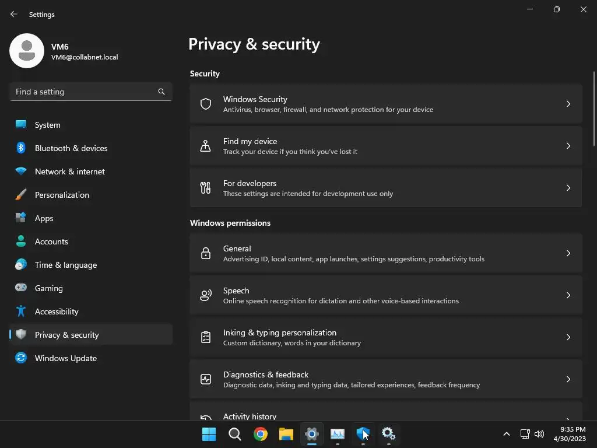Viewport: 597px width, 448px height.
Task: Click the General lock icon
Action: pyautogui.click(x=205, y=253)
